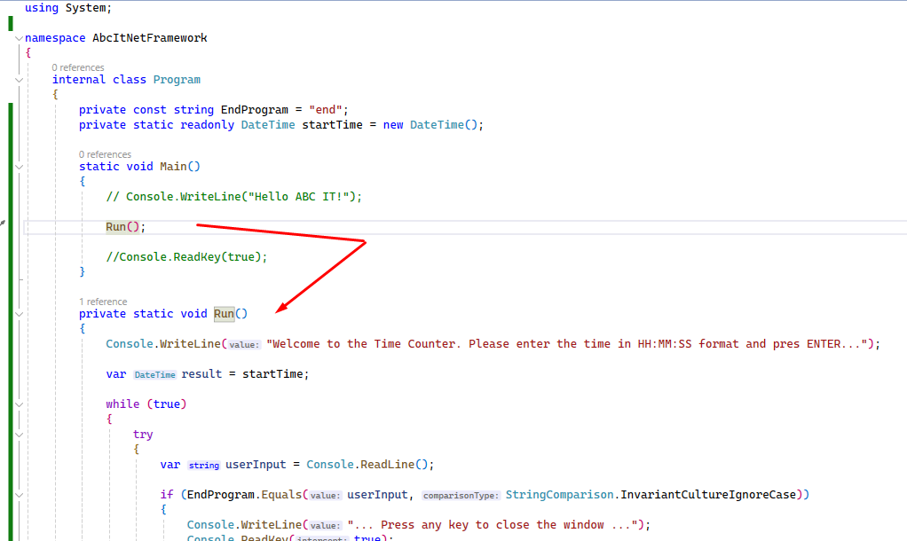Place cursor in commented Console.ReadKey(true) line

pos(186,257)
